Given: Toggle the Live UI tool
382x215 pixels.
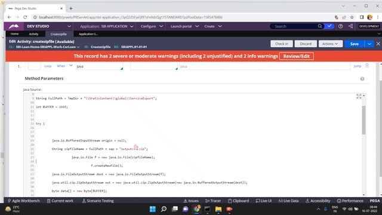Looking at the screenshot, I should tap(264, 201).
